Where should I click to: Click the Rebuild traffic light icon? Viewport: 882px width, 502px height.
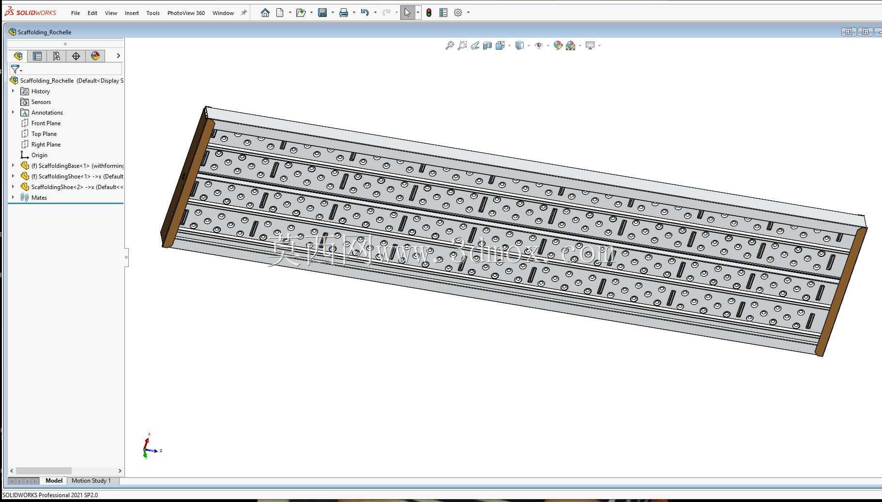pos(429,13)
